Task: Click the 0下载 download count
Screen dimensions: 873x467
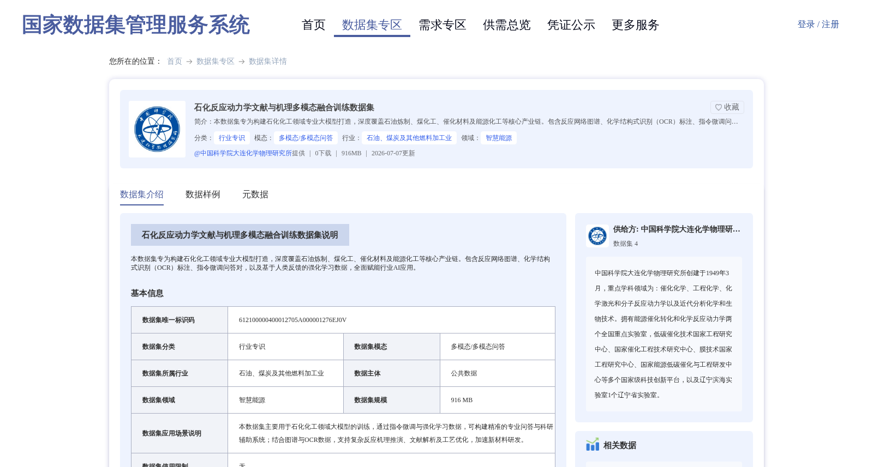Action: tap(323, 153)
